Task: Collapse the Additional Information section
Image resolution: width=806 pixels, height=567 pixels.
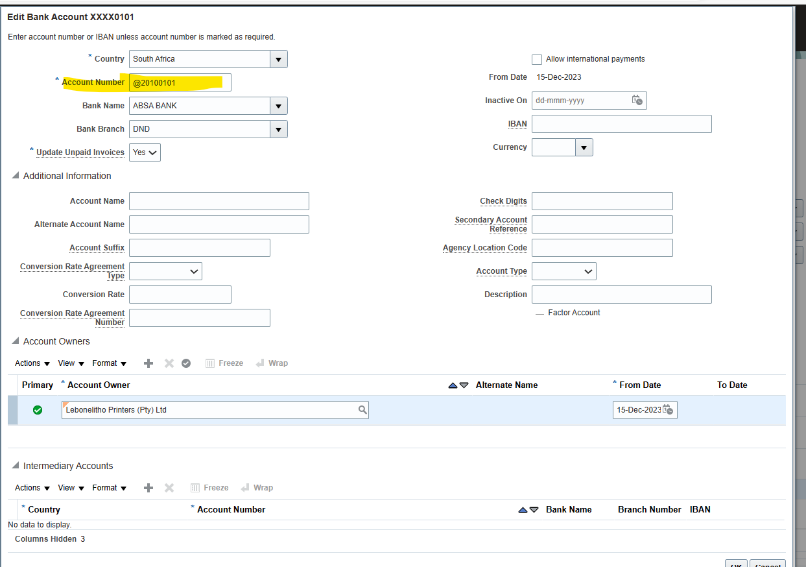Action: click(14, 176)
